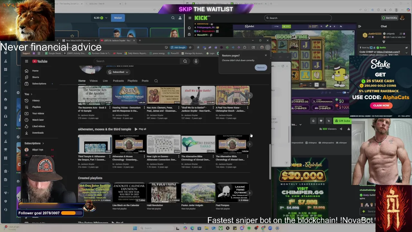Expand the You section chevron

point(31,94)
